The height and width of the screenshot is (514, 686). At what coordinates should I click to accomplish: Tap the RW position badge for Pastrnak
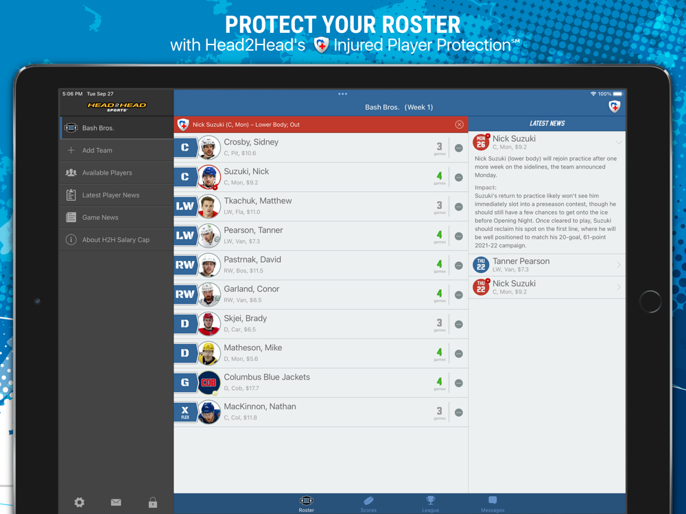click(185, 265)
